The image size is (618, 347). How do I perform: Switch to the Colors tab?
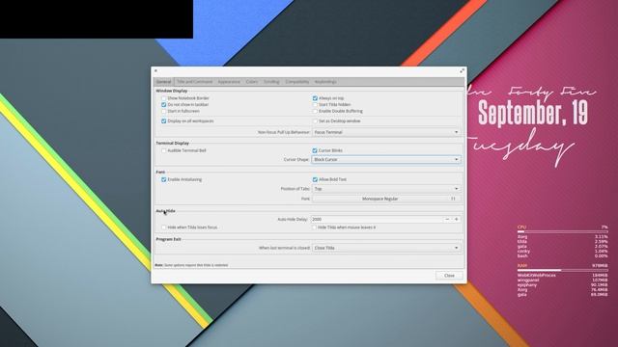point(252,82)
